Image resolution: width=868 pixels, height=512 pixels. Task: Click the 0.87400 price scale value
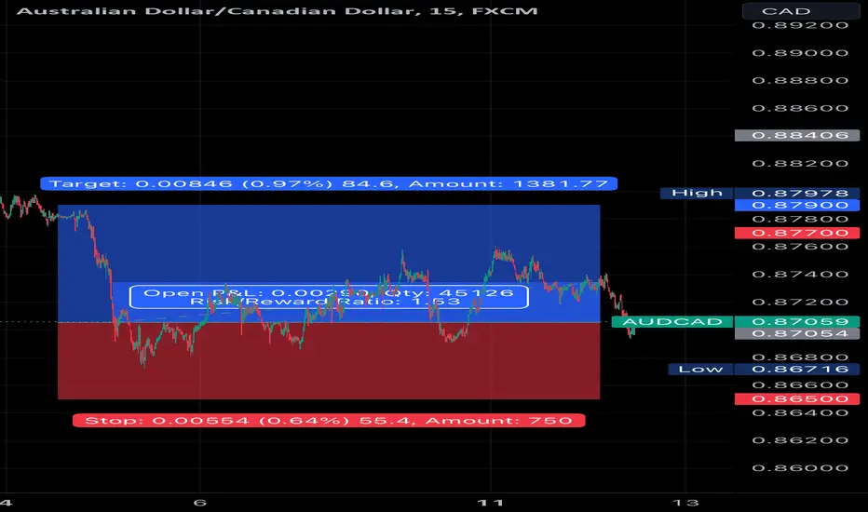(800, 275)
